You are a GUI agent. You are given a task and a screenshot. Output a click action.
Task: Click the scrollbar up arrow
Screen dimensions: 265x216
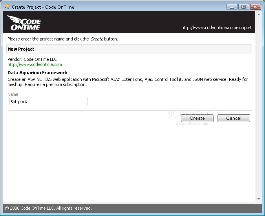click(x=259, y=15)
